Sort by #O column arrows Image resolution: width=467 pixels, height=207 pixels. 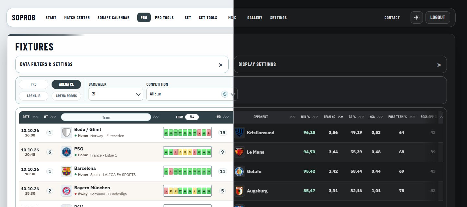click(x=226, y=117)
